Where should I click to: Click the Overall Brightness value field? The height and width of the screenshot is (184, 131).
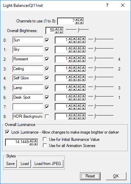50,30
